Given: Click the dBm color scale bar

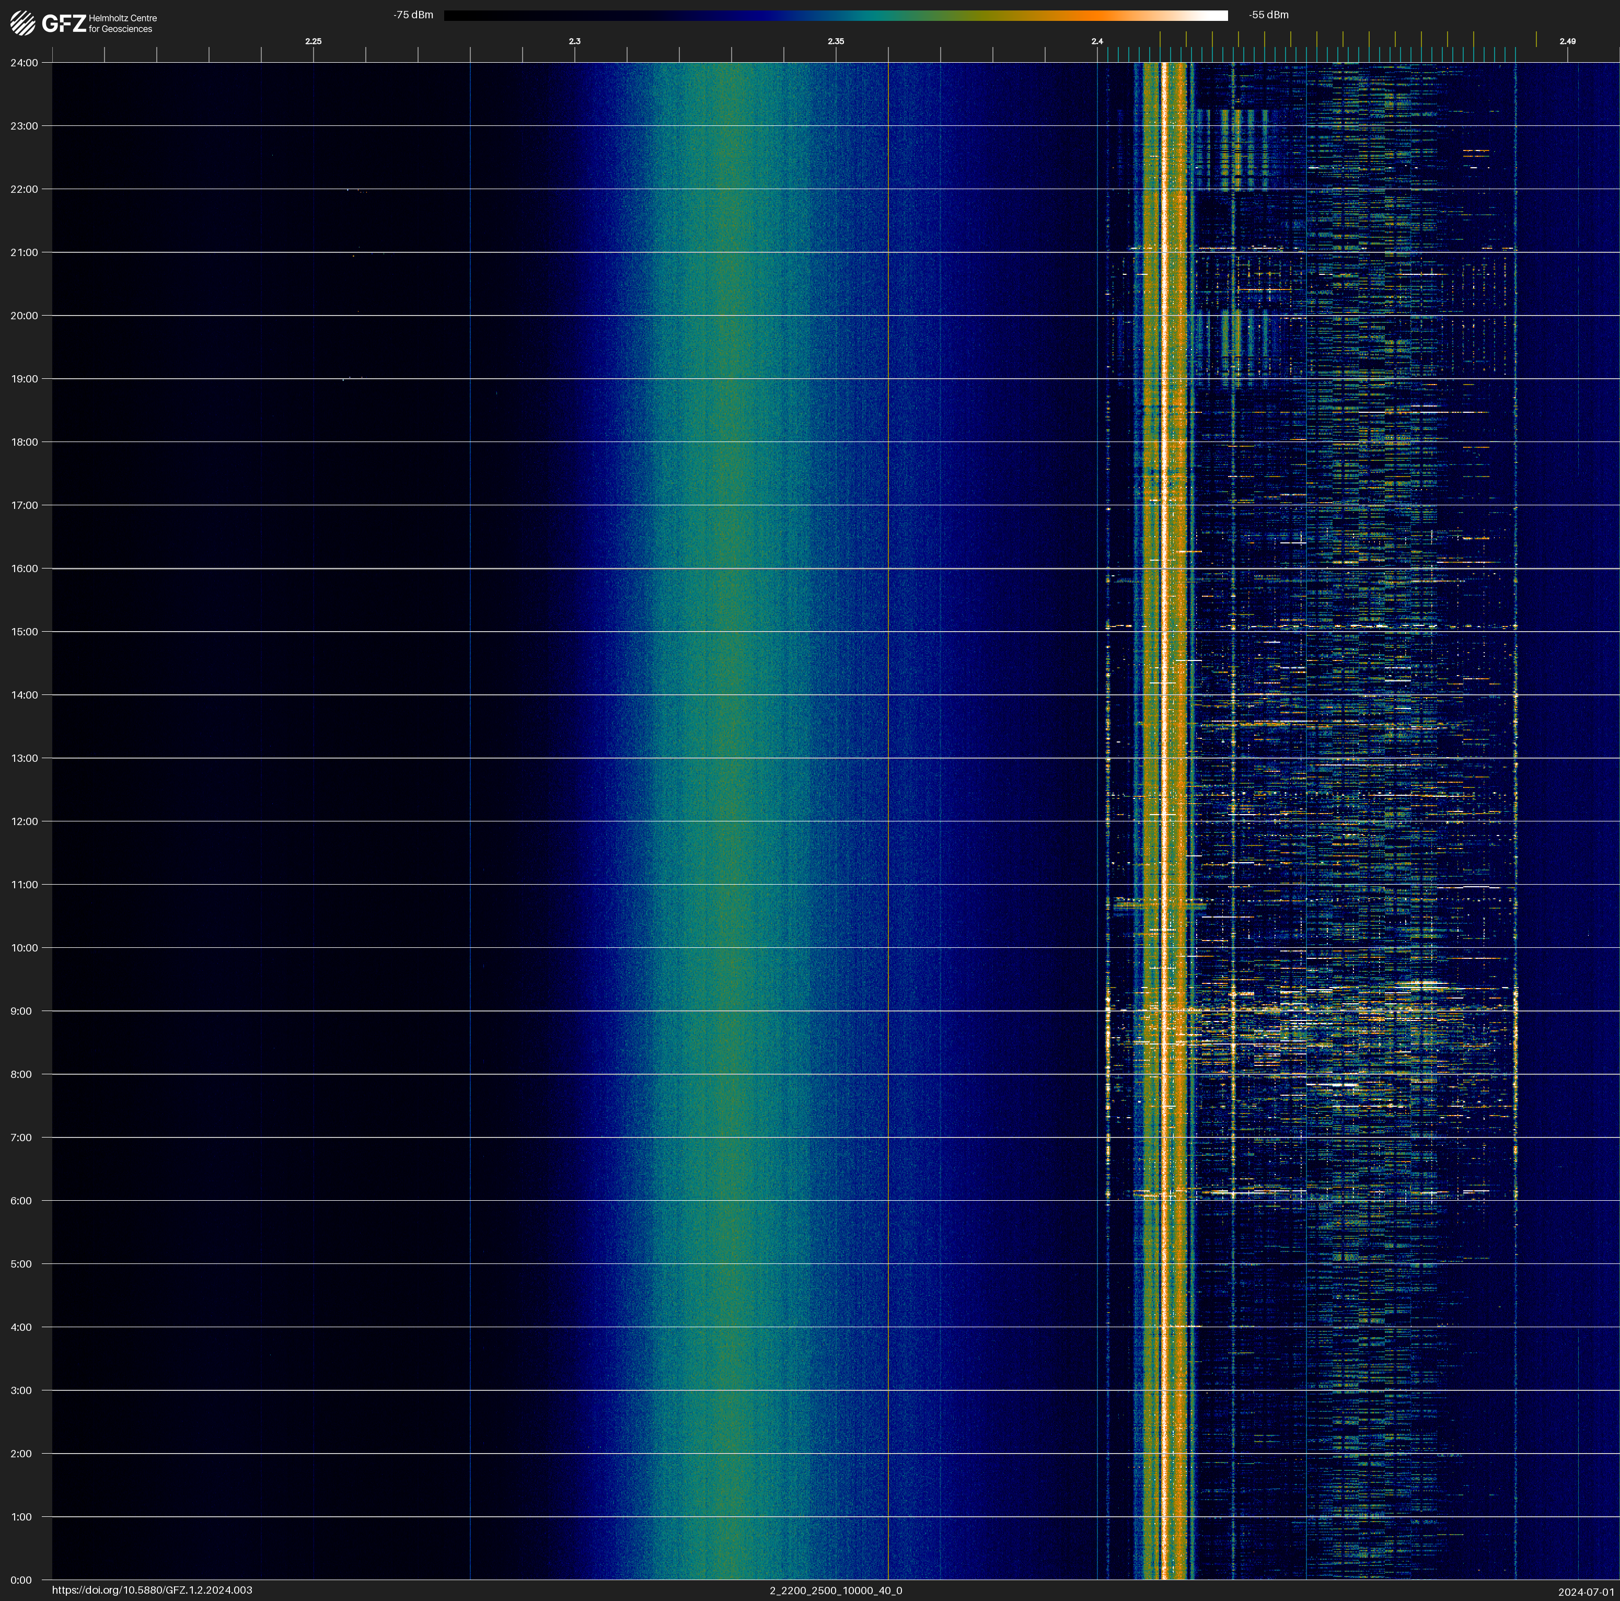Looking at the screenshot, I should point(835,15).
